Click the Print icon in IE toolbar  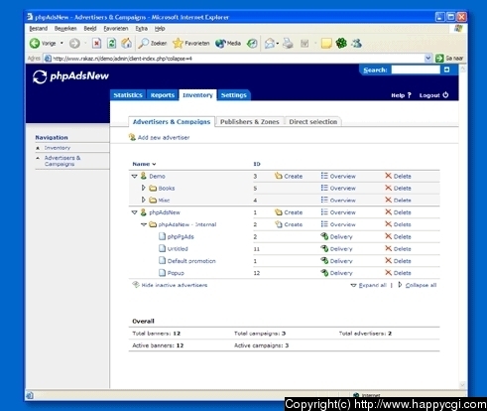[x=288, y=44]
